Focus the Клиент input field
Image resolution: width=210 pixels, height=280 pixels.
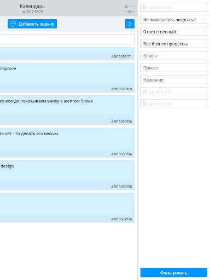[173, 56]
